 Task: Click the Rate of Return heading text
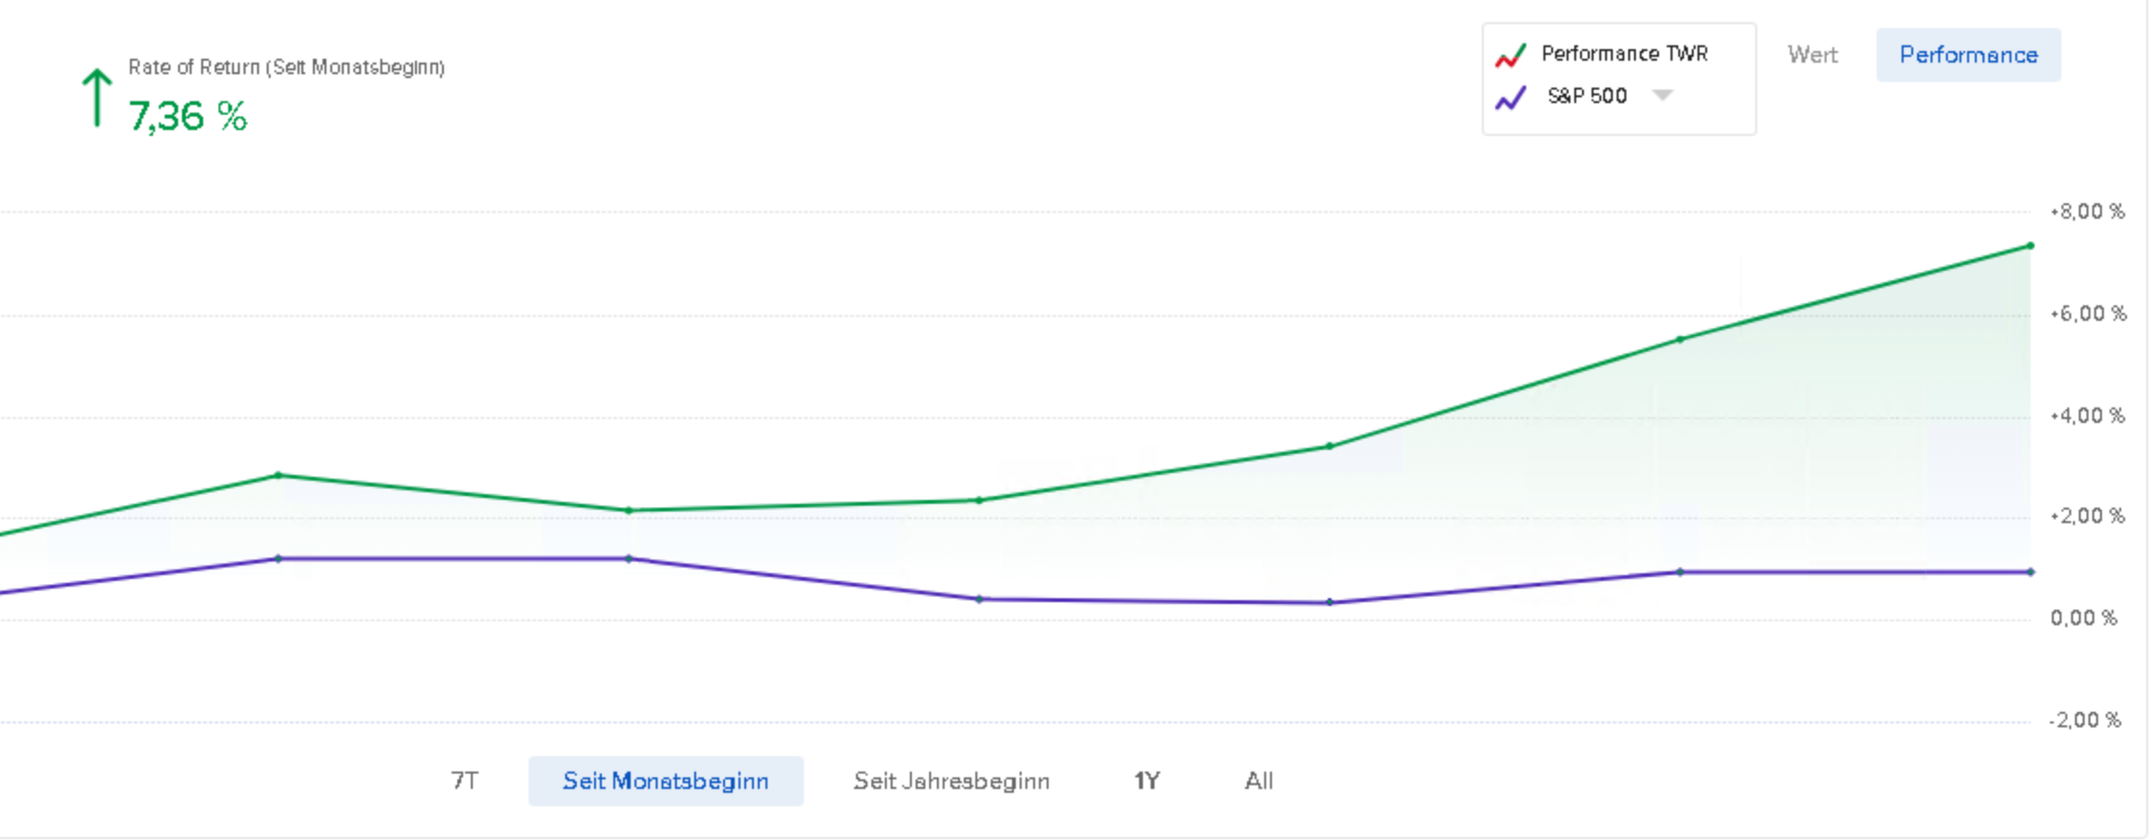[286, 67]
